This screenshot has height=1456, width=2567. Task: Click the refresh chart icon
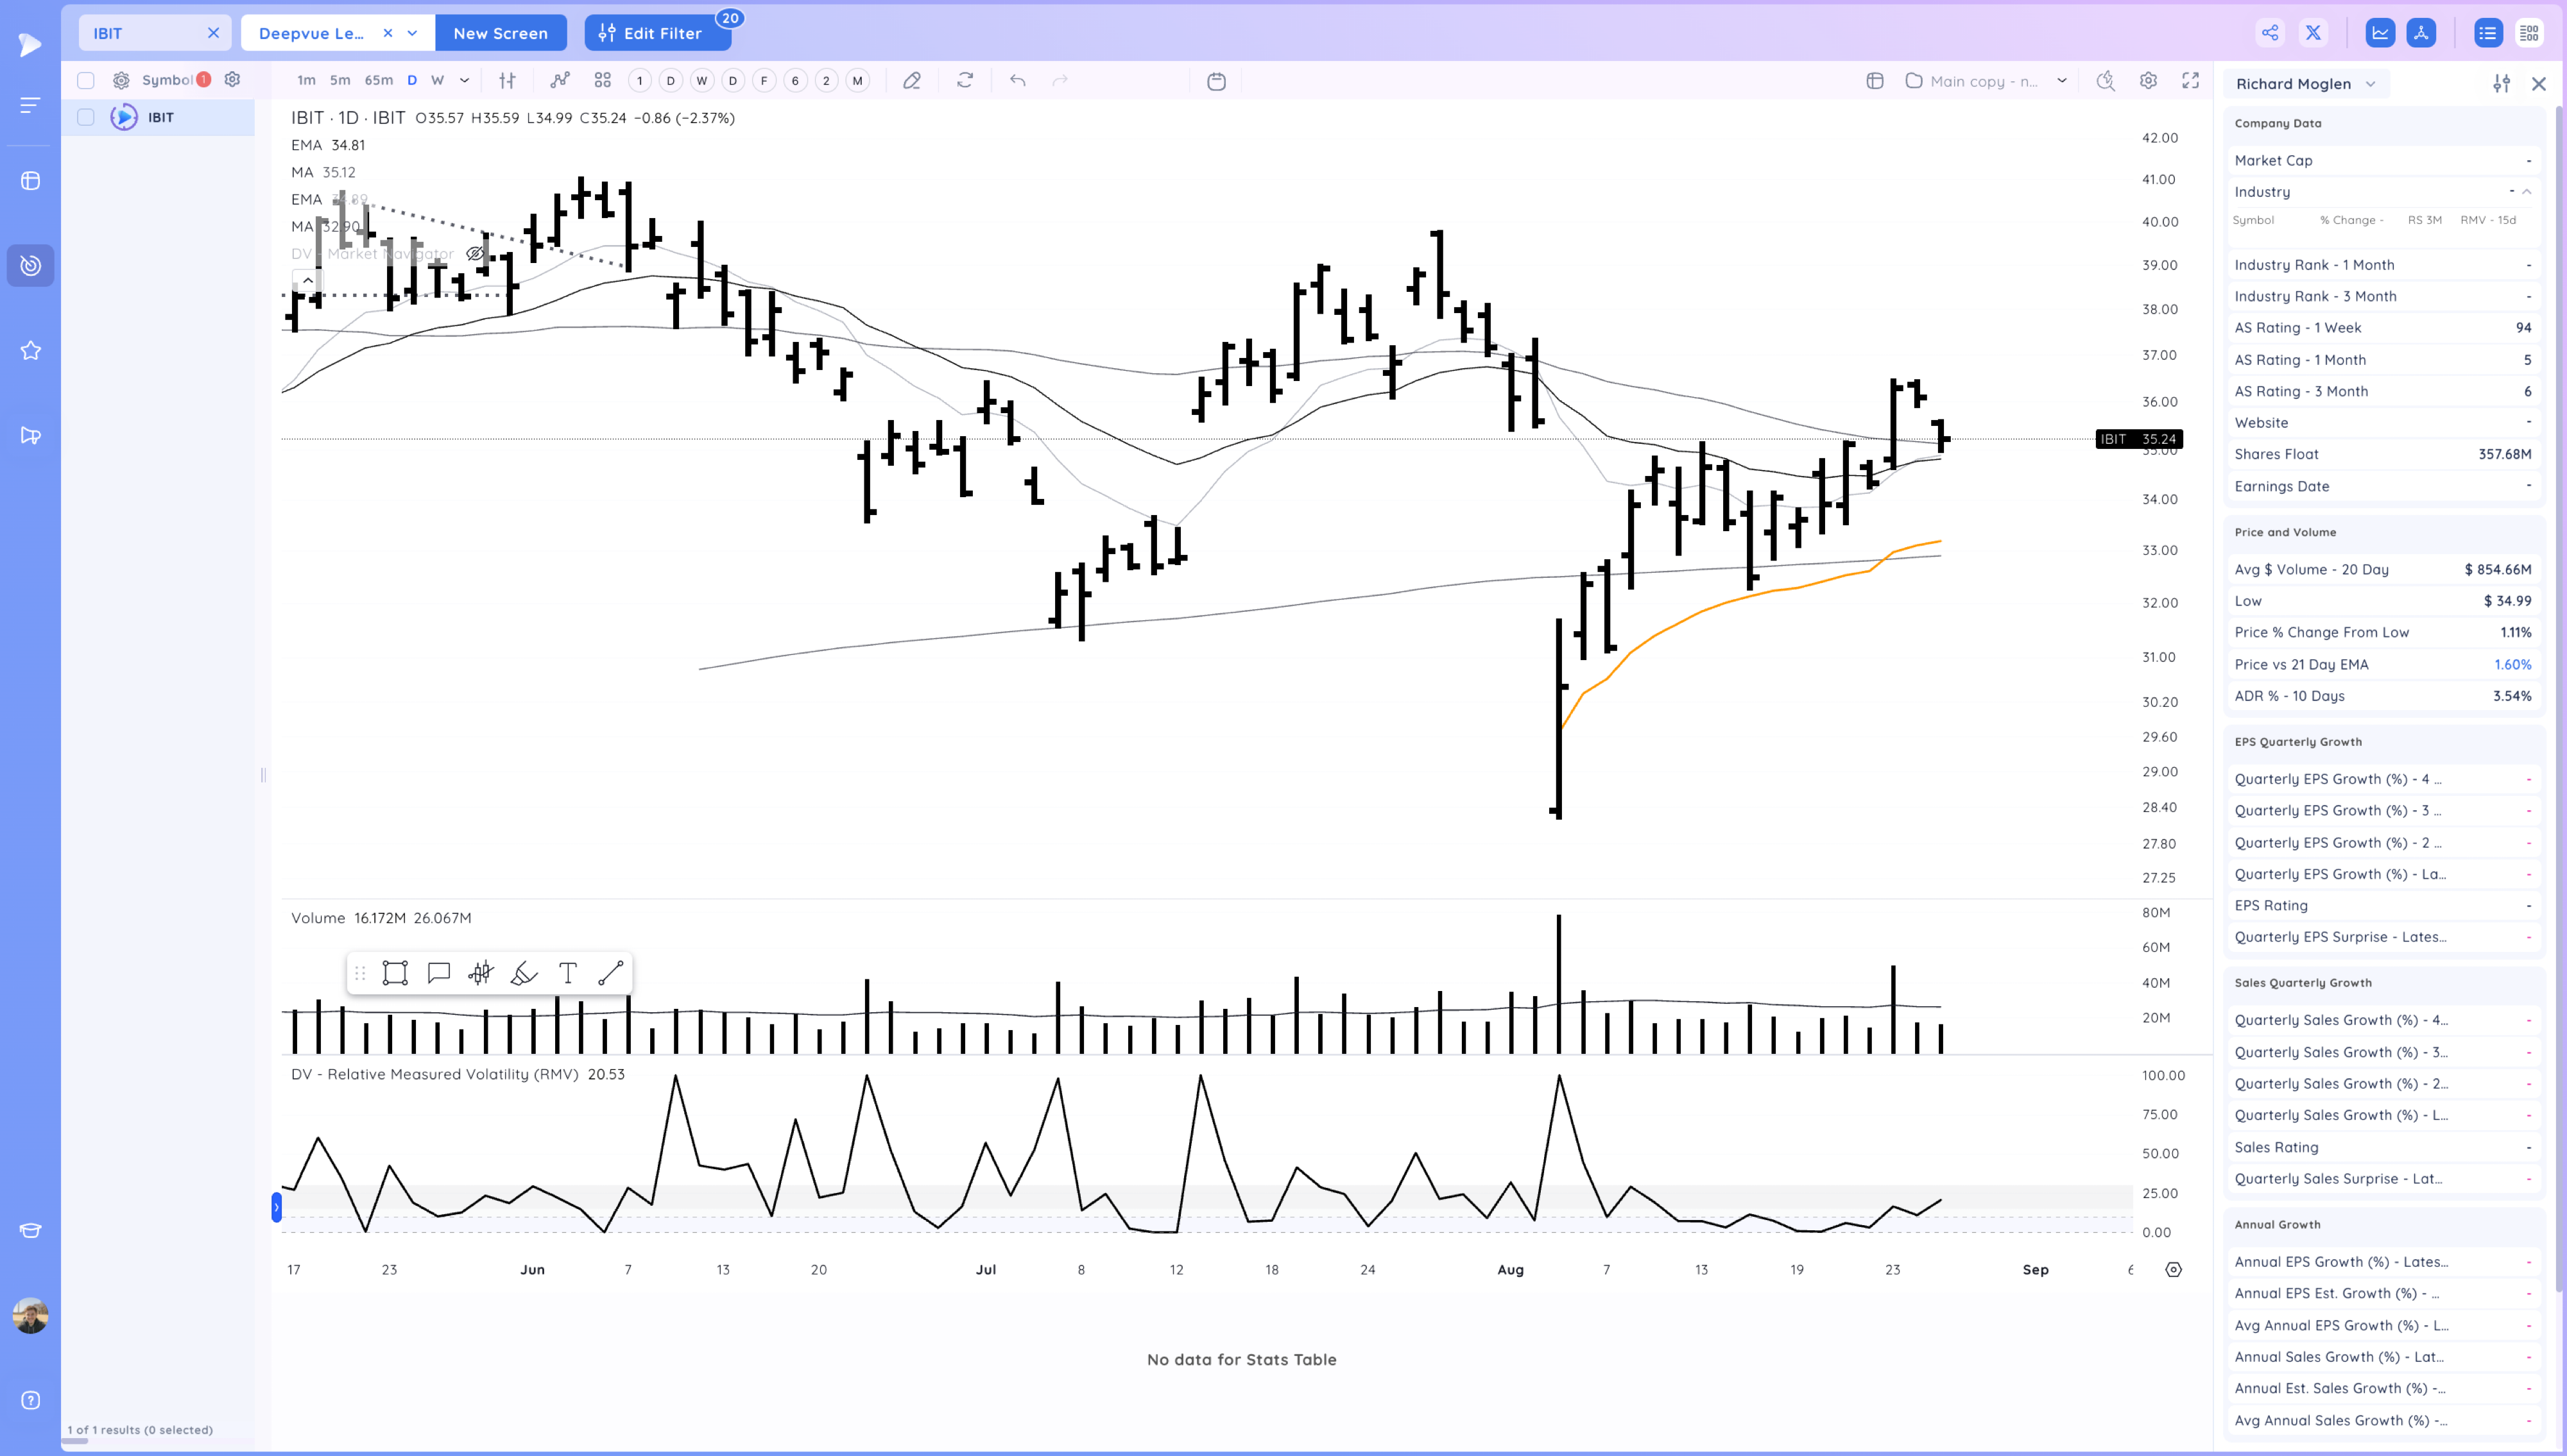[x=965, y=81]
